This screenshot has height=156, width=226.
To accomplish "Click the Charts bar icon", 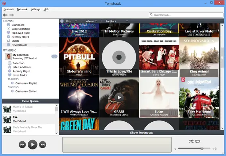I will coord(8,41).
